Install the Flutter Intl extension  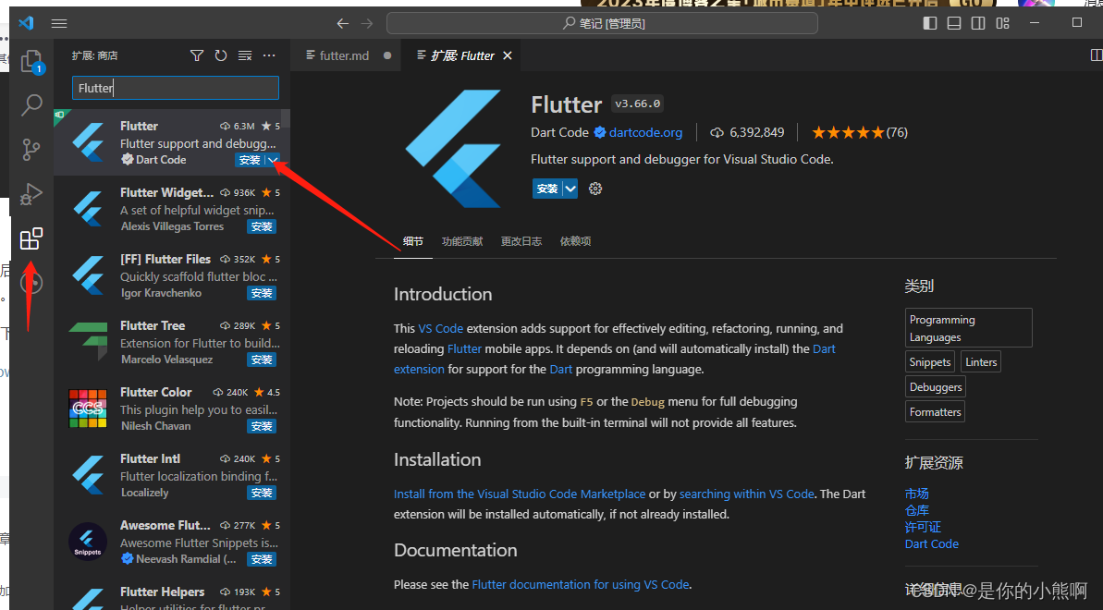pos(262,494)
